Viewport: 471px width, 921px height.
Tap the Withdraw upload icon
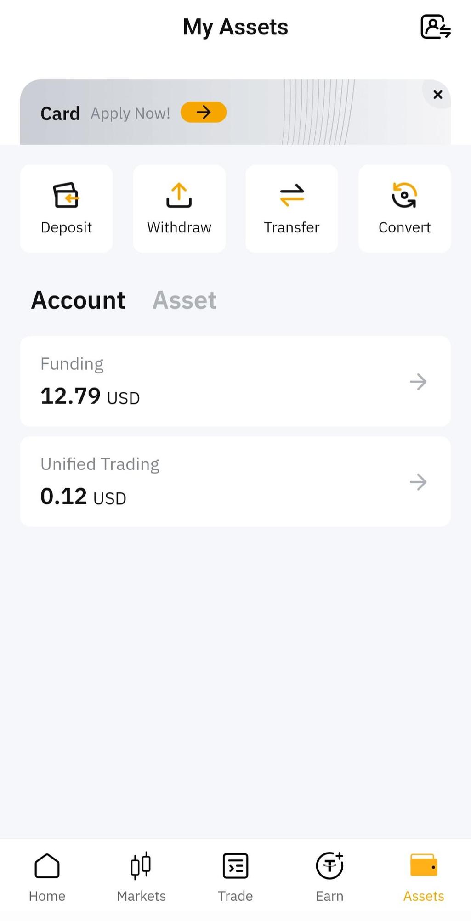(x=179, y=195)
